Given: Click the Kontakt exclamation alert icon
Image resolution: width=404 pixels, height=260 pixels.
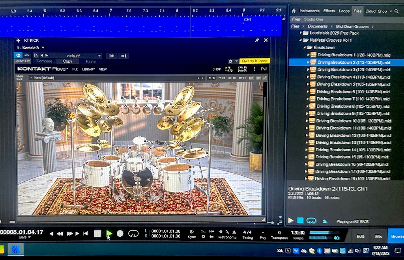Looking at the screenshot, I should 254,69.
